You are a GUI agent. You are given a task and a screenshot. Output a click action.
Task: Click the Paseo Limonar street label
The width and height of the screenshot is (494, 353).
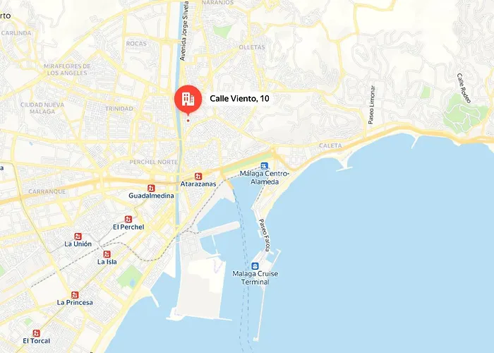(372, 104)
